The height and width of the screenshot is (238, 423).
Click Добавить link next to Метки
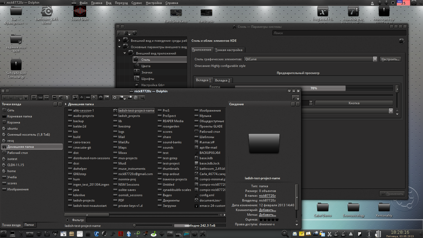pos(268,215)
